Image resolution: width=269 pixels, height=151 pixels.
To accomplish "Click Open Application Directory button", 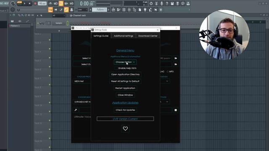I will tap(125, 74).
